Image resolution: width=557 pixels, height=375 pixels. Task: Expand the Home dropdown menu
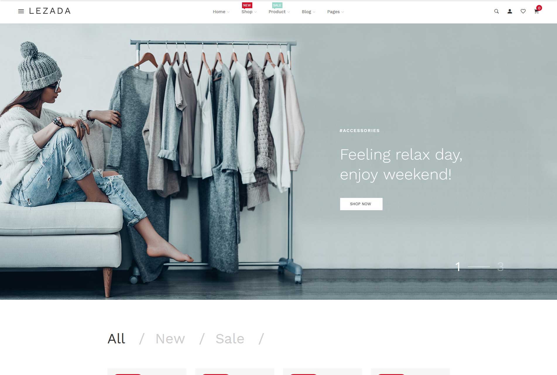coord(221,12)
